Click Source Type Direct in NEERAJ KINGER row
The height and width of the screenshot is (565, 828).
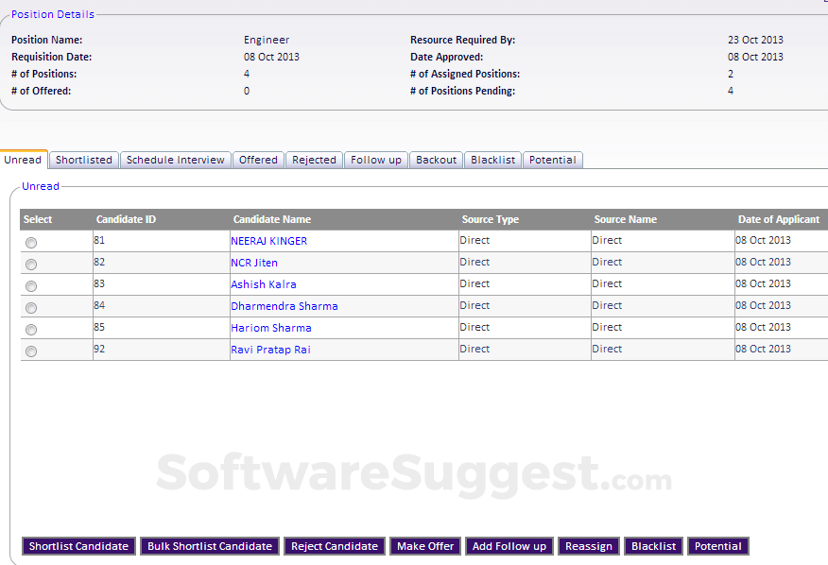click(474, 240)
